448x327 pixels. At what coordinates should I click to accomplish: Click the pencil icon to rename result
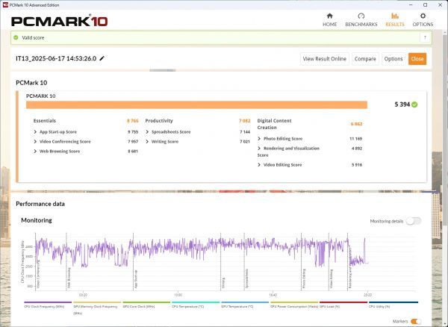[x=102, y=58]
